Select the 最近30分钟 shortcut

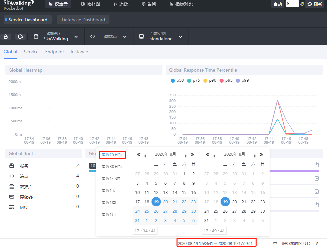[x=112, y=167]
